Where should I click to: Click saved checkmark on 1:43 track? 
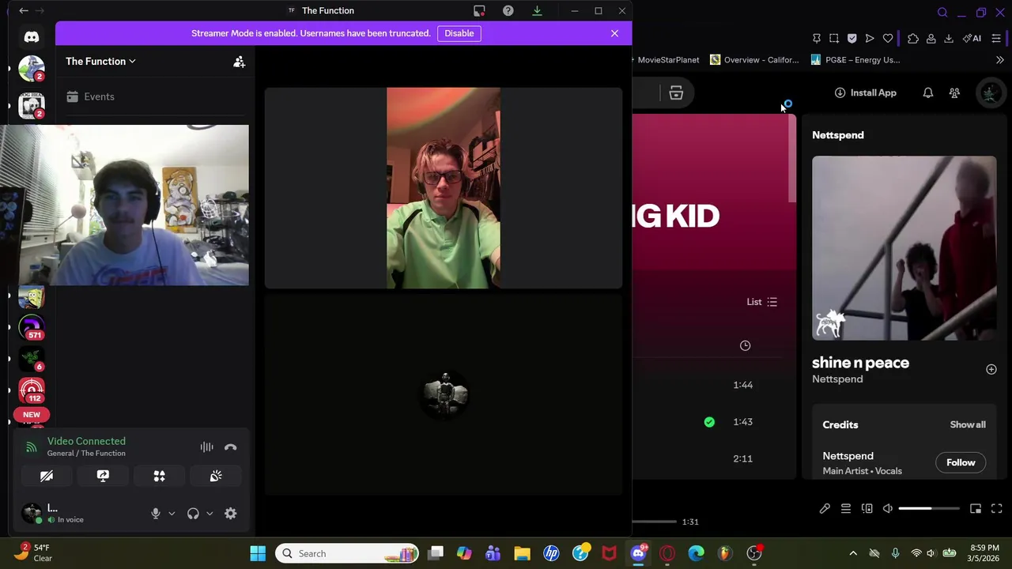(709, 422)
